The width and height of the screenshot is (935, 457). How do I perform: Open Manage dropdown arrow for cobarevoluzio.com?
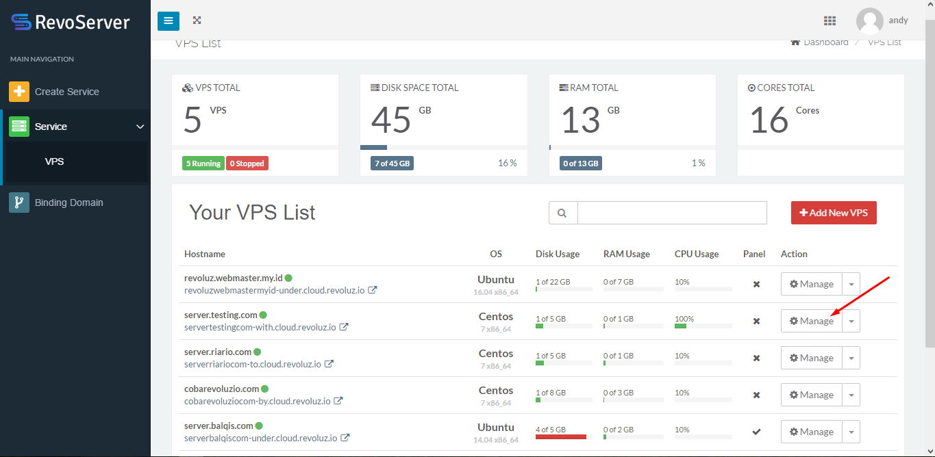pos(851,395)
